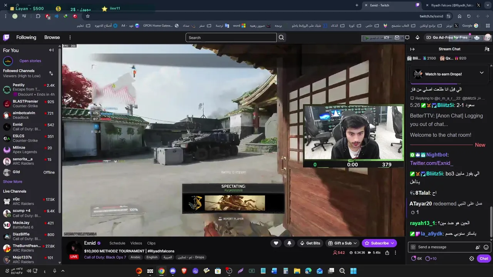Share the Exnid stream

click(x=387, y=253)
